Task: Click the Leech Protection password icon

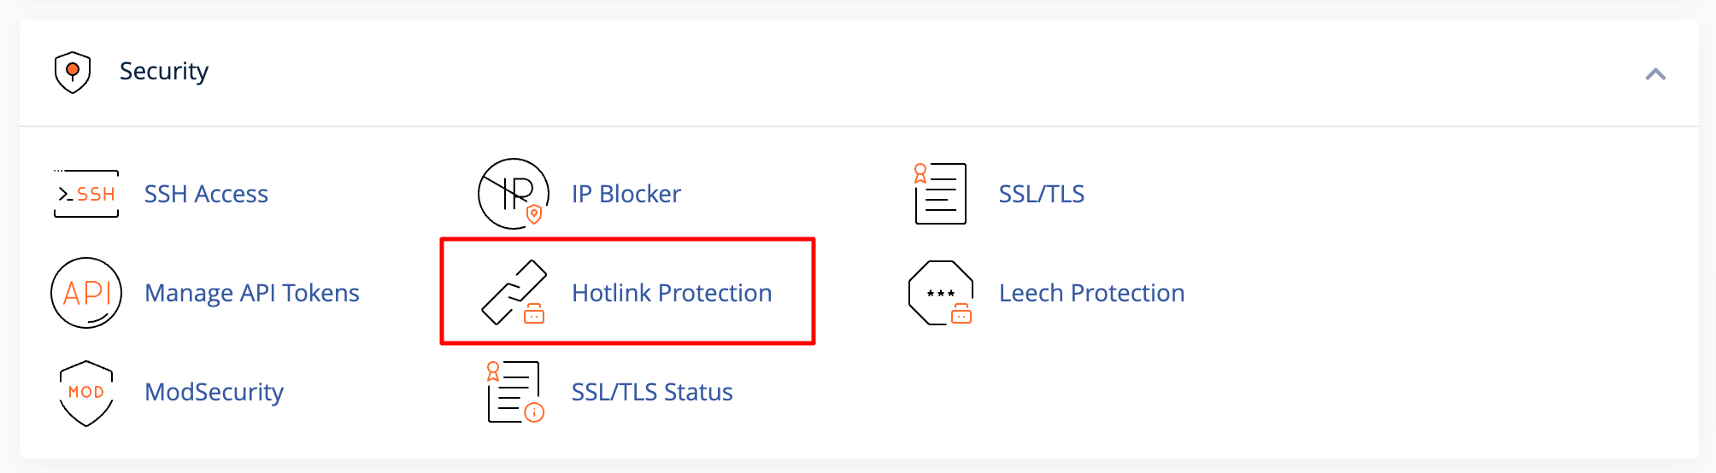Action: point(941,293)
